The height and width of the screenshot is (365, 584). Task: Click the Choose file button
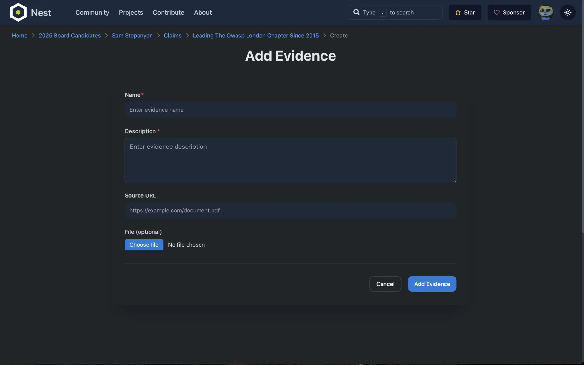click(144, 245)
